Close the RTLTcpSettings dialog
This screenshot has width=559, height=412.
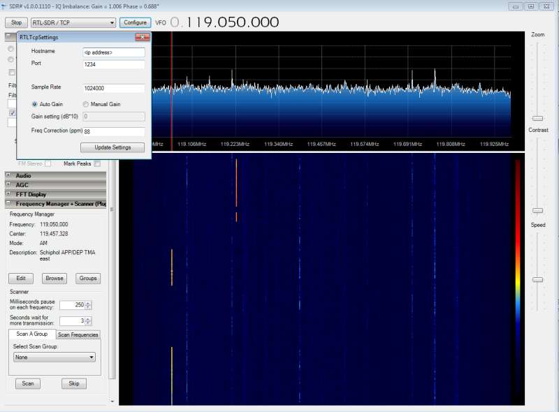[x=143, y=37]
